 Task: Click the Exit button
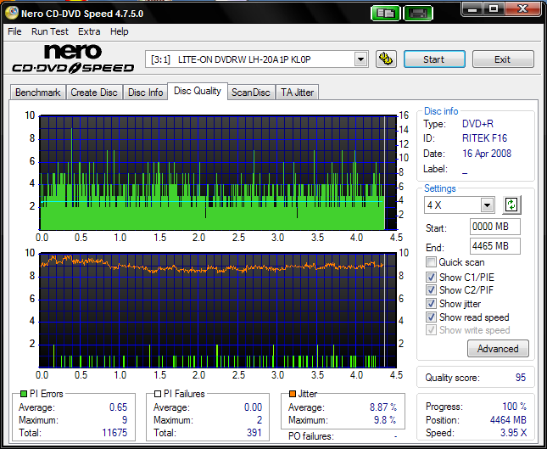pyautogui.click(x=502, y=59)
